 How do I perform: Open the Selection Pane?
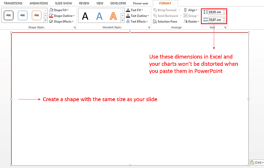click(x=165, y=21)
